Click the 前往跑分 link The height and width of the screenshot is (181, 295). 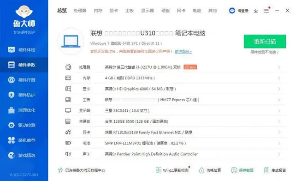click(183, 51)
